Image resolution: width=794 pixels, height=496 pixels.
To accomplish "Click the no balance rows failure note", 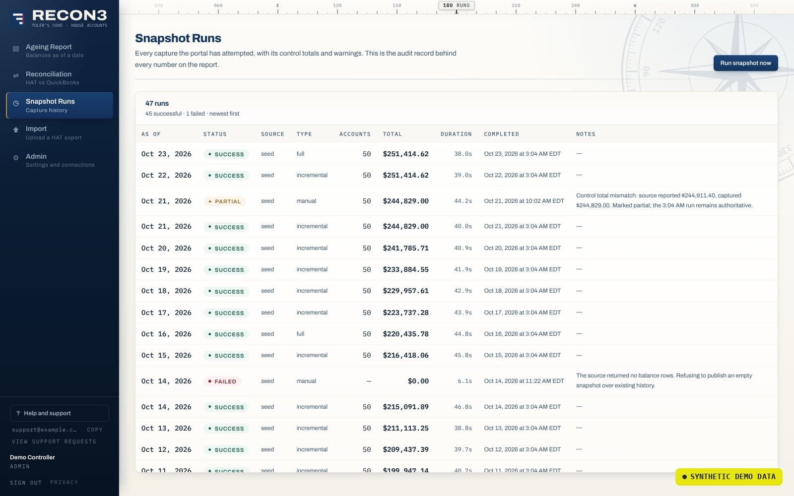I will pos(664,380).
